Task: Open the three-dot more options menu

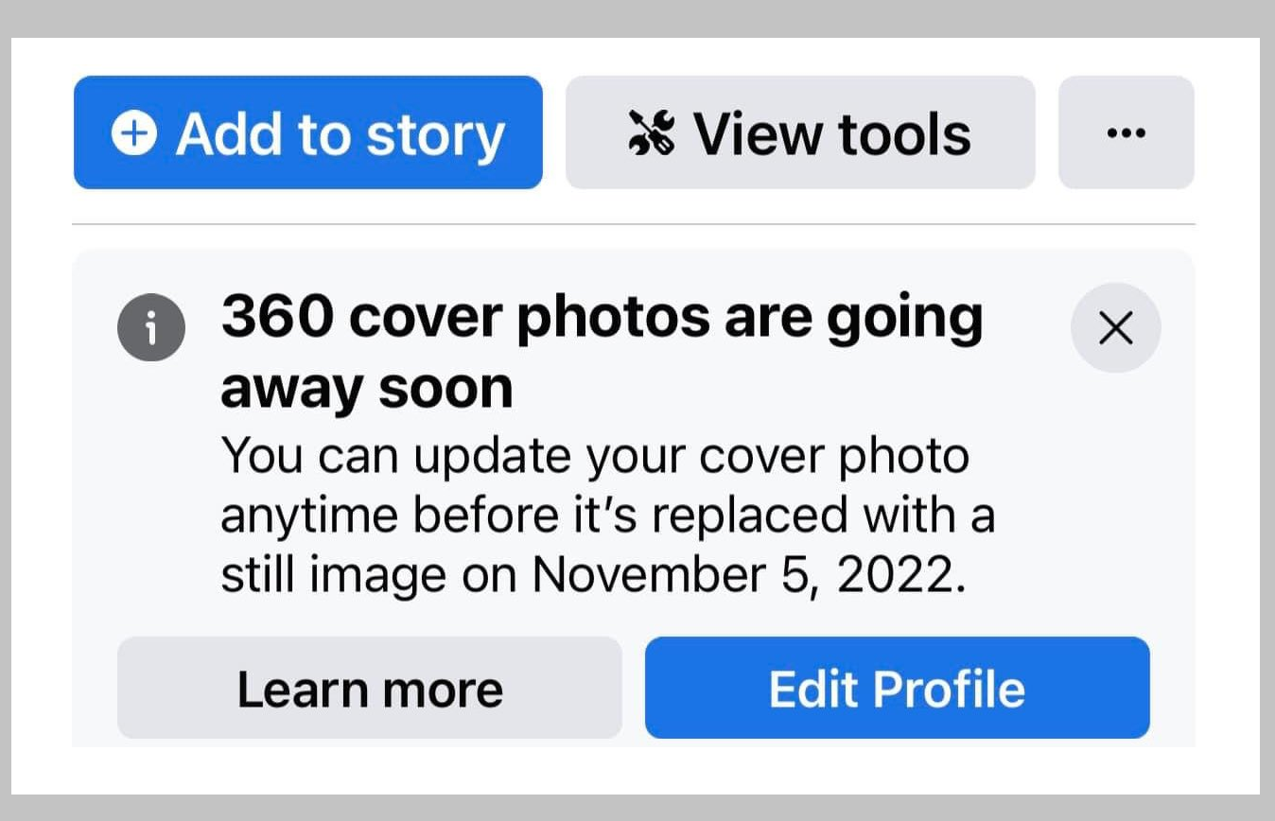Action: click(x=1126, y=132)
